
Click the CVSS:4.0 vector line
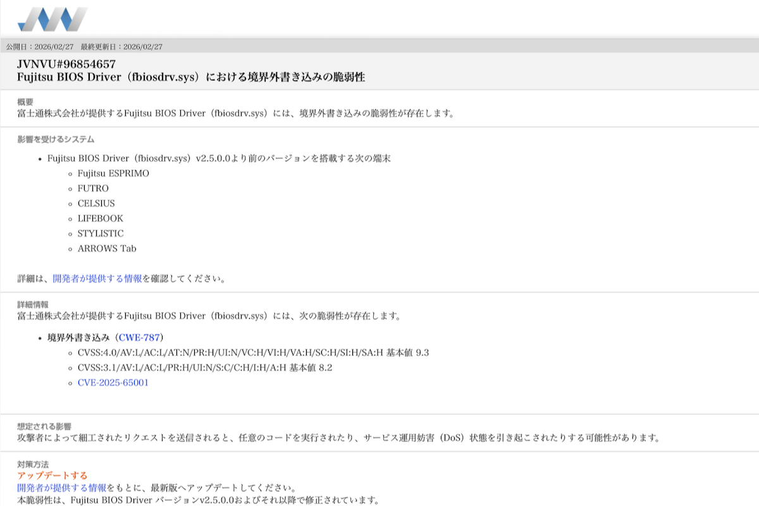click(253, 352)
